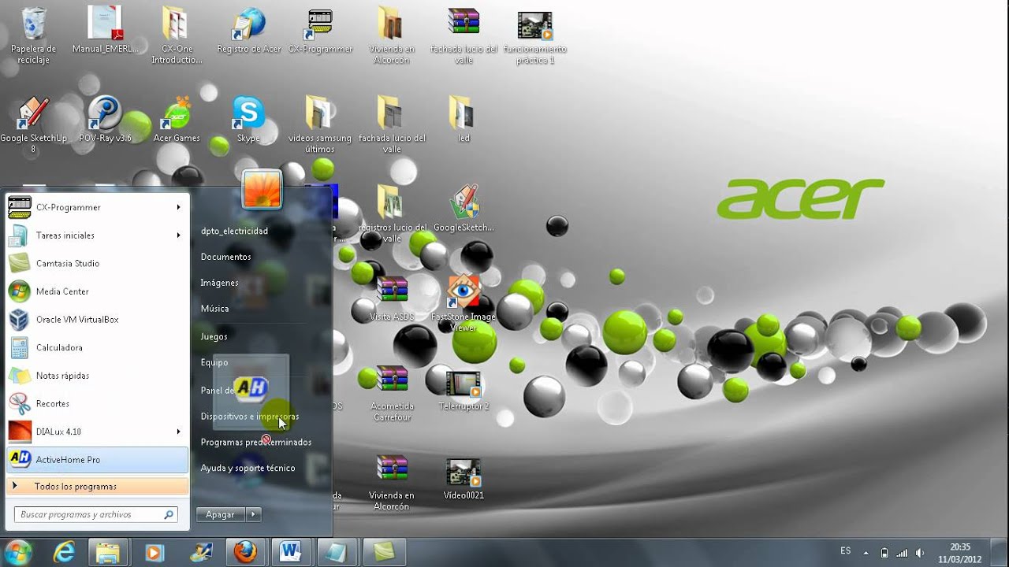1009x567 pixels.
Task: Open Windows Media Player taskbar icon
Action: click(x=155, y=553)
